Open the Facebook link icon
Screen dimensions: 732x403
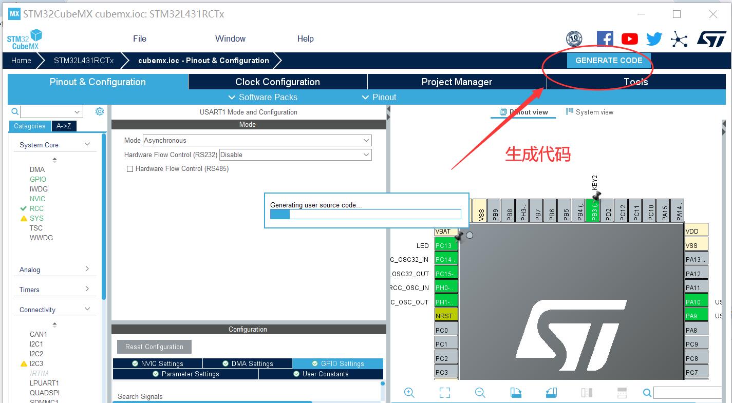point(605,39)
